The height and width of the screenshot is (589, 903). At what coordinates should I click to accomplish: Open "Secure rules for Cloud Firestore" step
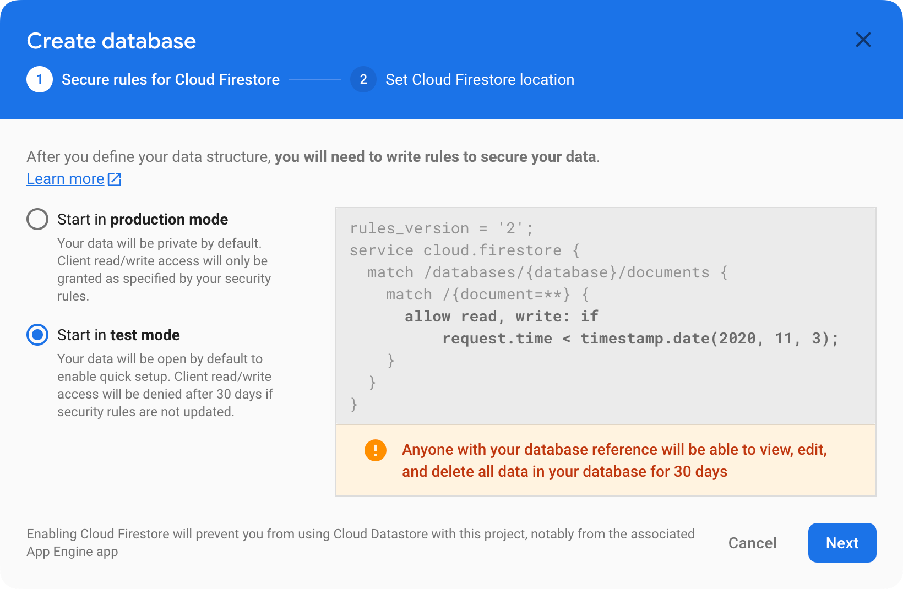coord(170,79)
